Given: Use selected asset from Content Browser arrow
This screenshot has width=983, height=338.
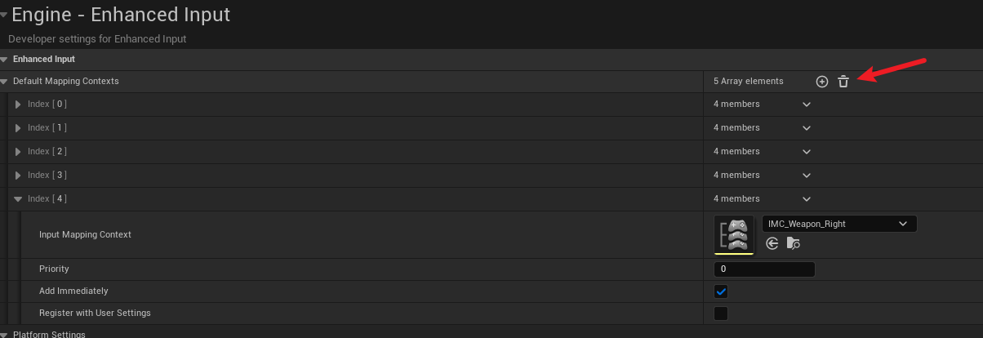Looking at the screenshot, I should point(772,243).
